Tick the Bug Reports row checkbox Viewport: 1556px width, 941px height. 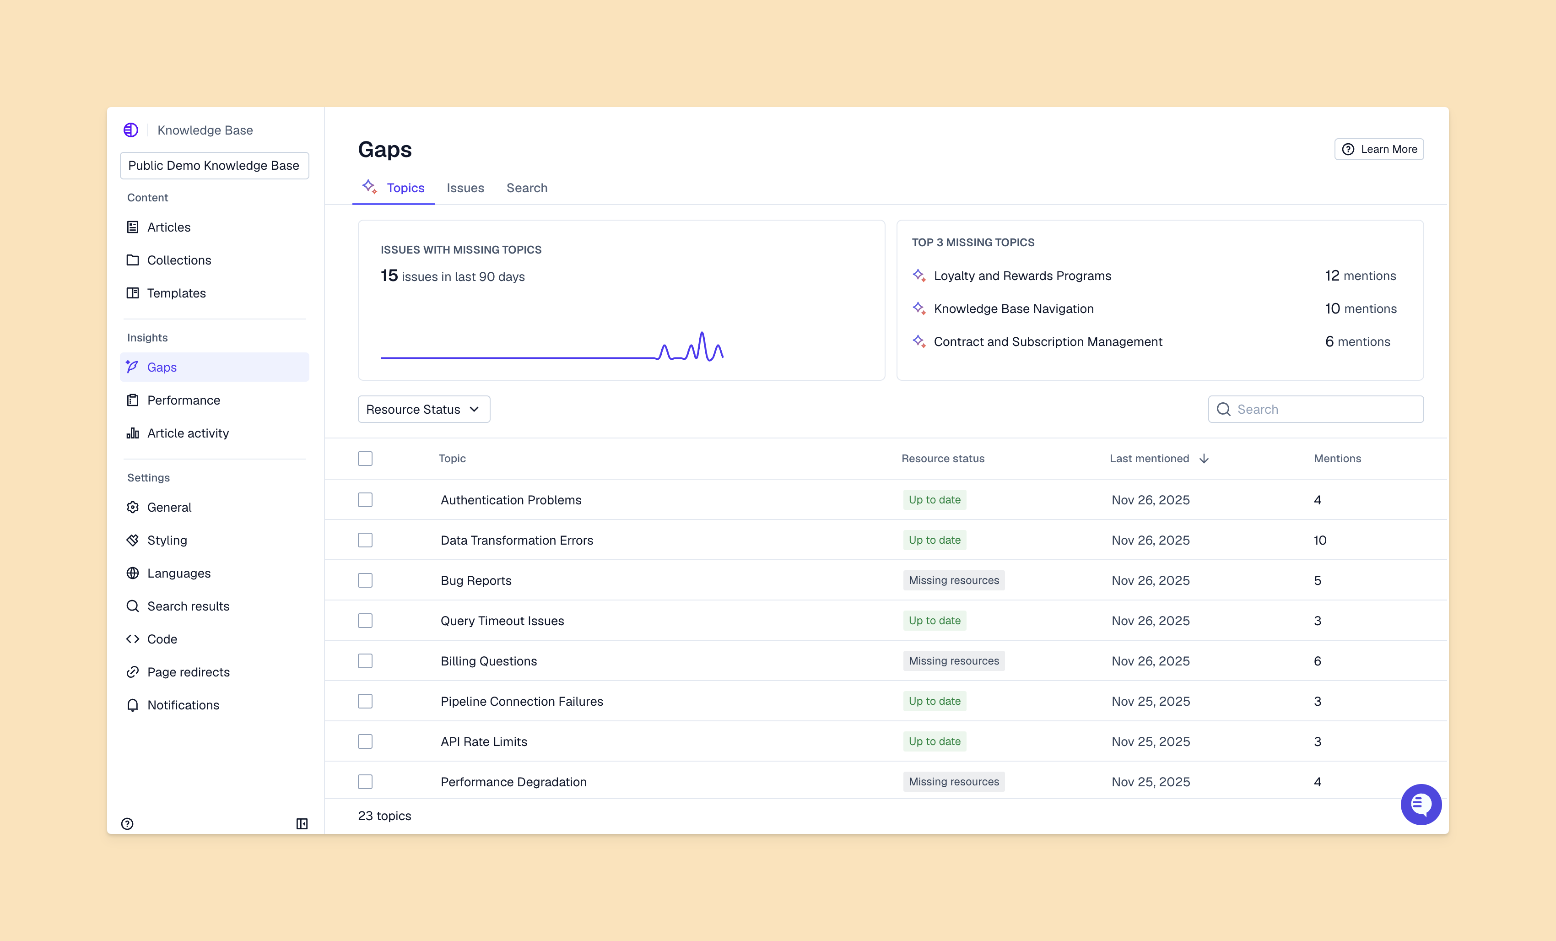point(365,580)
